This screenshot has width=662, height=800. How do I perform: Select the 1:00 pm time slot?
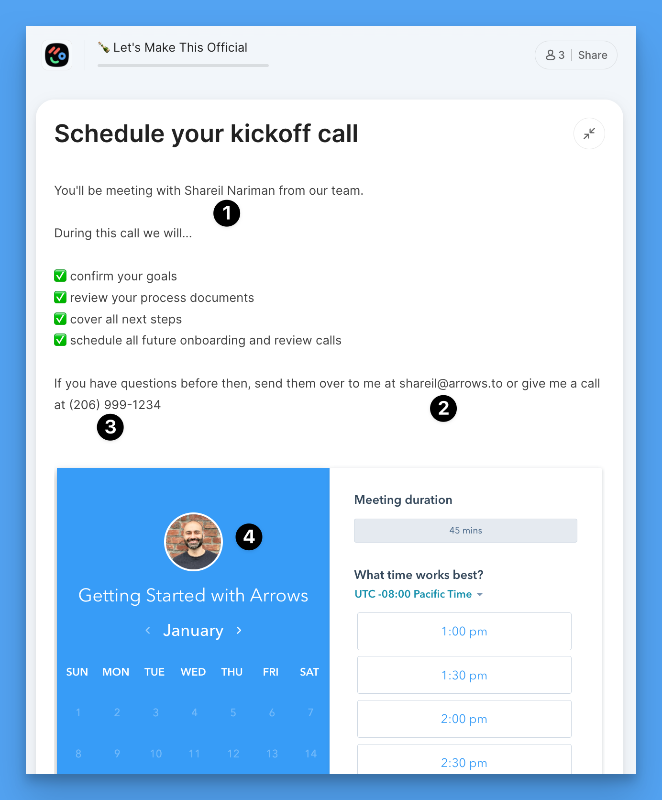point(464,632)
